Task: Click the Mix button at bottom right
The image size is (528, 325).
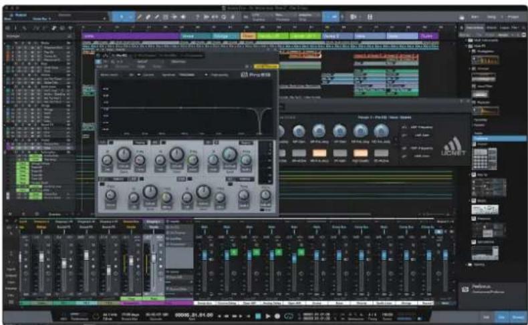Action: point(501,317)
